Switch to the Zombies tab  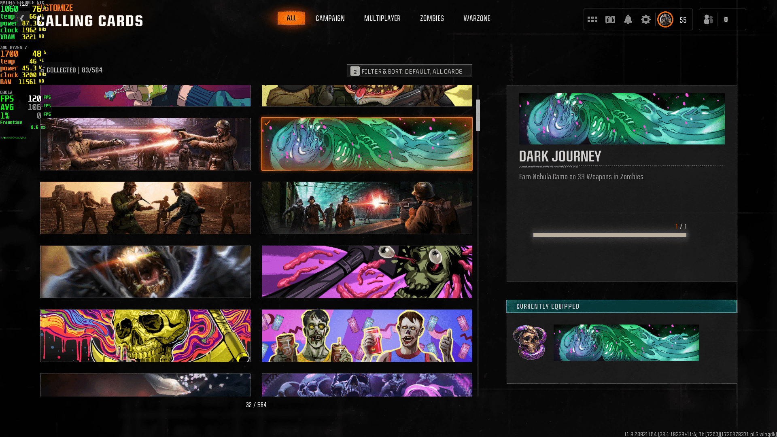[432, 18]
